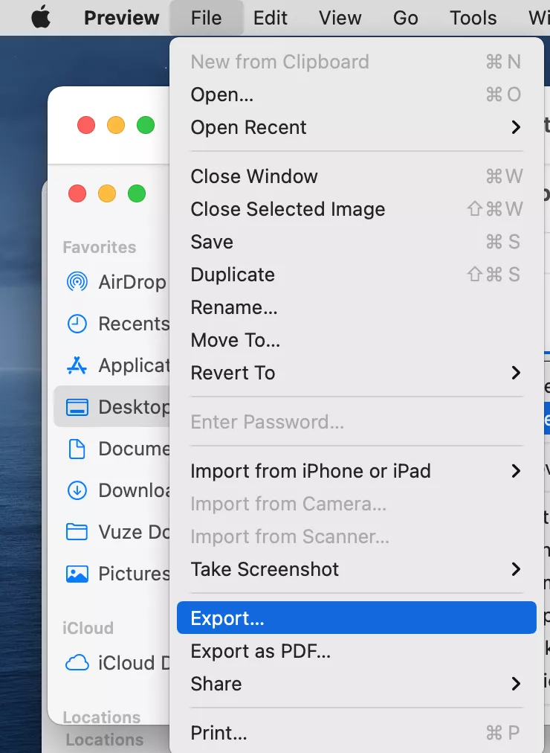The width and height of the screenshot is (550, 753).
Task: Click the Recents clock icon
Action: coord(77,324)
